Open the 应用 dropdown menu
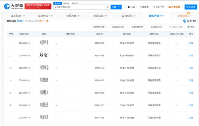The height and width of the screenshot is (126, 199). click(x=132, y=7)
